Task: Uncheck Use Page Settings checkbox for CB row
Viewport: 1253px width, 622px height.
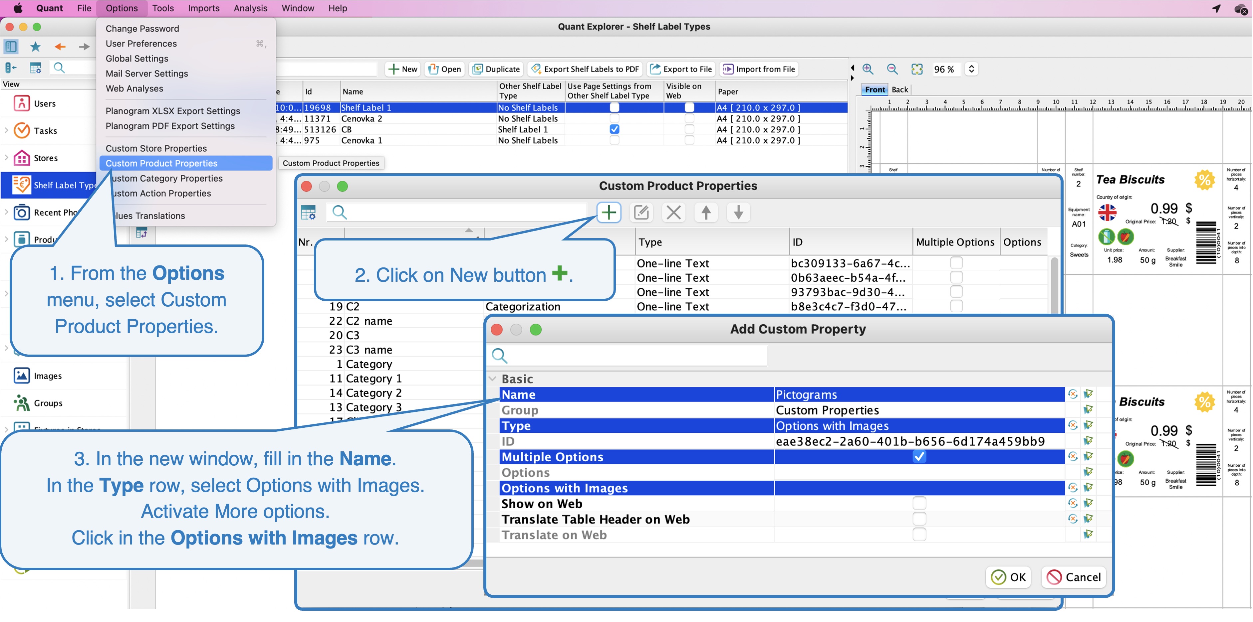Action: [x=614, y=129]
